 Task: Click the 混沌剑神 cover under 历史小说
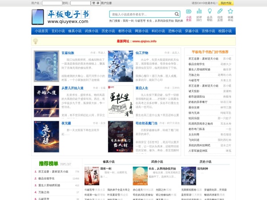pyautogui.click(x=189, y=176)
